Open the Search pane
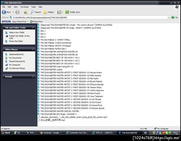The image size is (181, 141). [36, 12]
